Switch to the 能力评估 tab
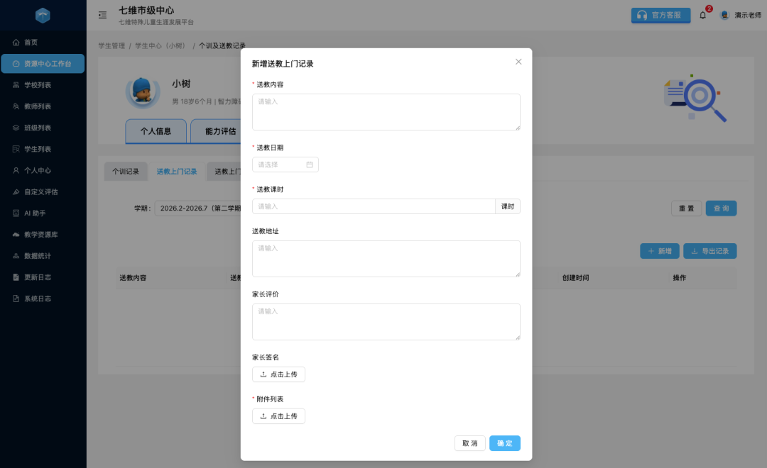This screenshot has height=468, width=767. (x=216, y=131)
